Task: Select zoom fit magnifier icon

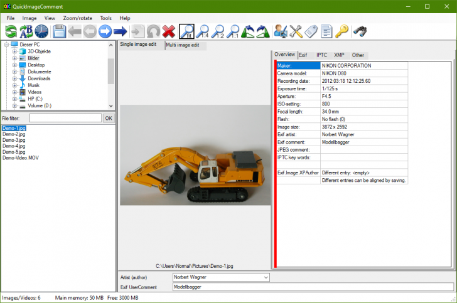Action: click(186, 31)
